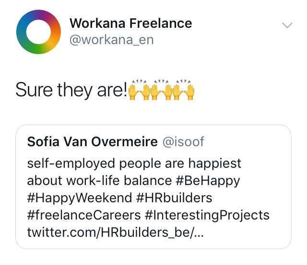This screenshot has width=307, height=265.
Task: Select the "Sure they are!" tweet text
Action: point(71,90)
